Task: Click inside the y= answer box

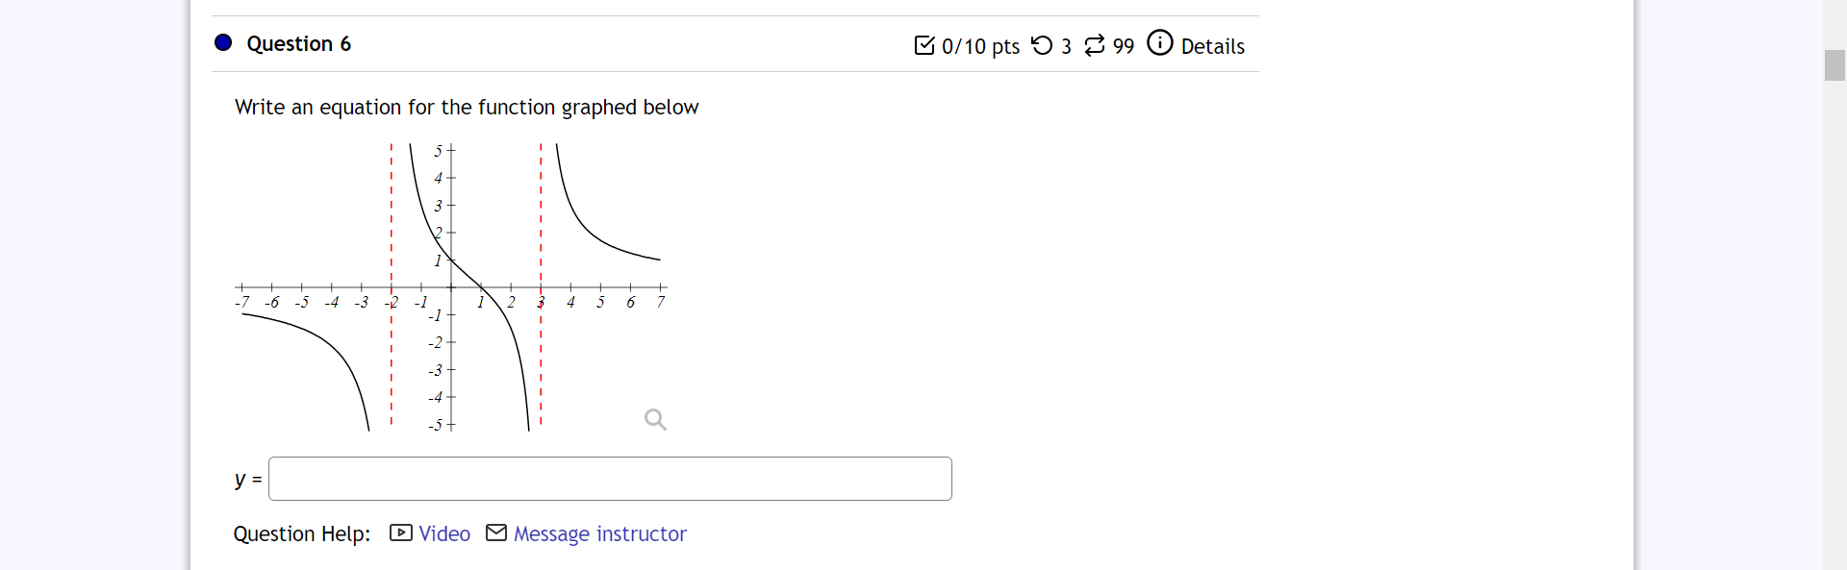Action: 610,478
